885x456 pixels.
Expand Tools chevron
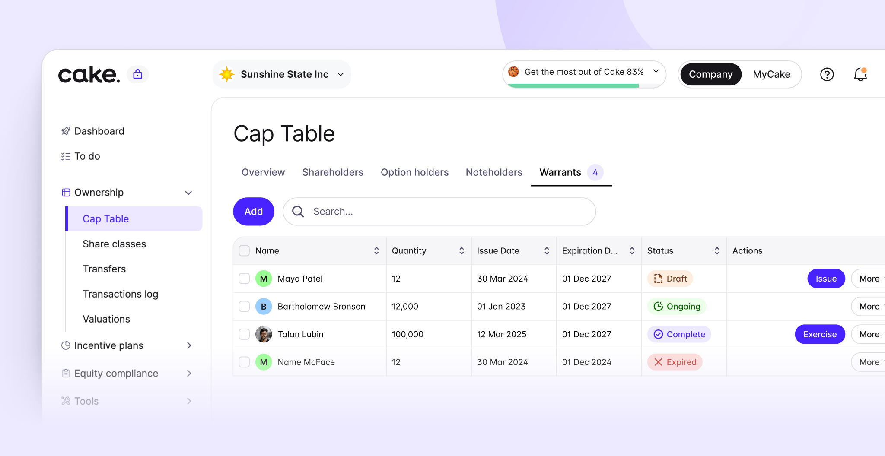pyautogui.click(x=189, y=401)
